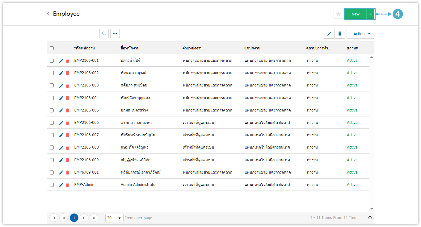
Task: Click the refresh icon in footer
Action: [370, 218]
